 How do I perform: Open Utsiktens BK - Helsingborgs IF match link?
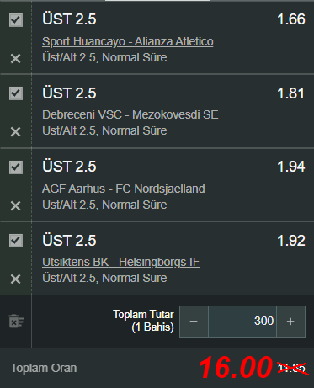click(x=121, y=262)
